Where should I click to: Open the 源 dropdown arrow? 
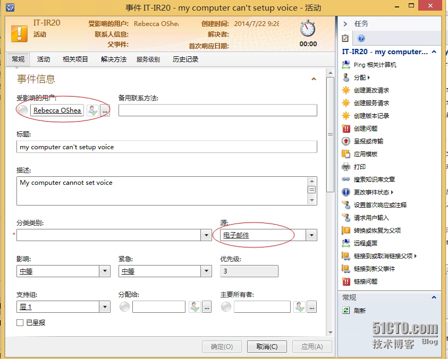[311, 235]
